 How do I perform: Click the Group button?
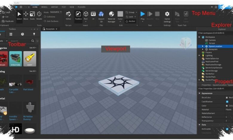(x=130, y=12)
